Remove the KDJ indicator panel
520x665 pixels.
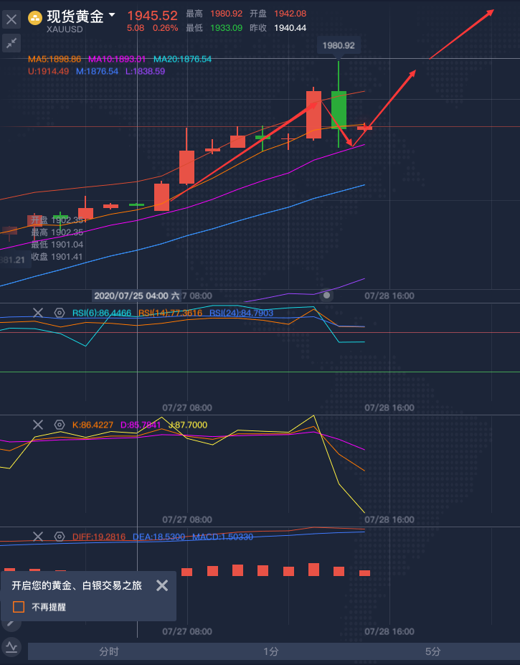tap(38, 425)
